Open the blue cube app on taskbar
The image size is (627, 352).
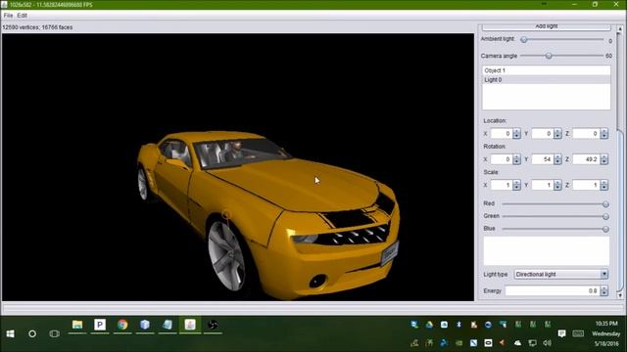point(145,325)
